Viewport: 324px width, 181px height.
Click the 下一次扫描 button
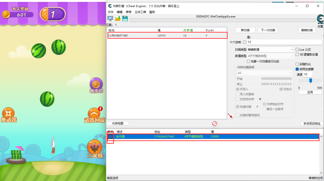[x=268, y=30]
